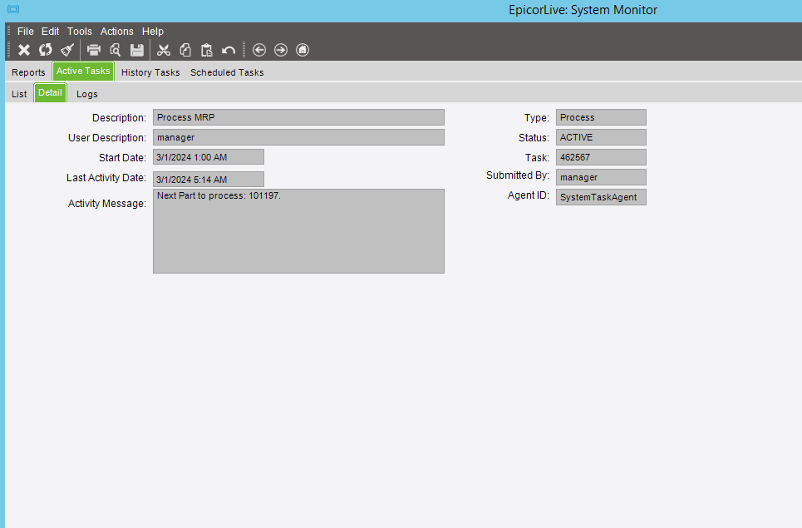Open the Logs tab
802x528 pixels.
point(86,93)
